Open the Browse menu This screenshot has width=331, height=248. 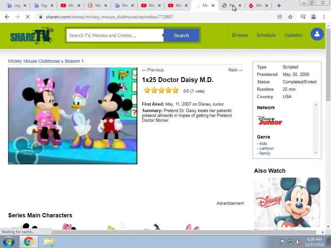tap(240, 35)
